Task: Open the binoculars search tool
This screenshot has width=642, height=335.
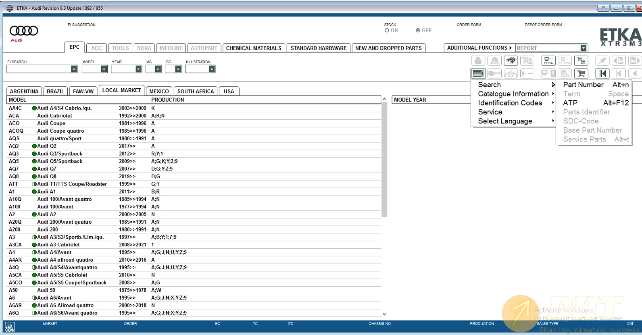Action: 511,61
